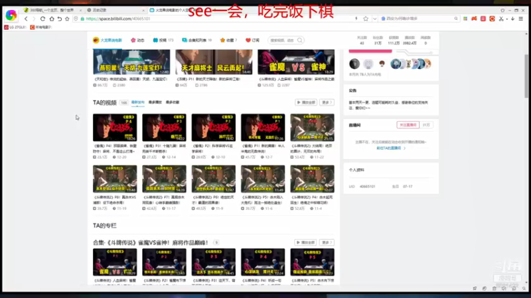
Task: Open the 斗牌传说2 P7 video thumbnail
Action: tap(164, 179)
